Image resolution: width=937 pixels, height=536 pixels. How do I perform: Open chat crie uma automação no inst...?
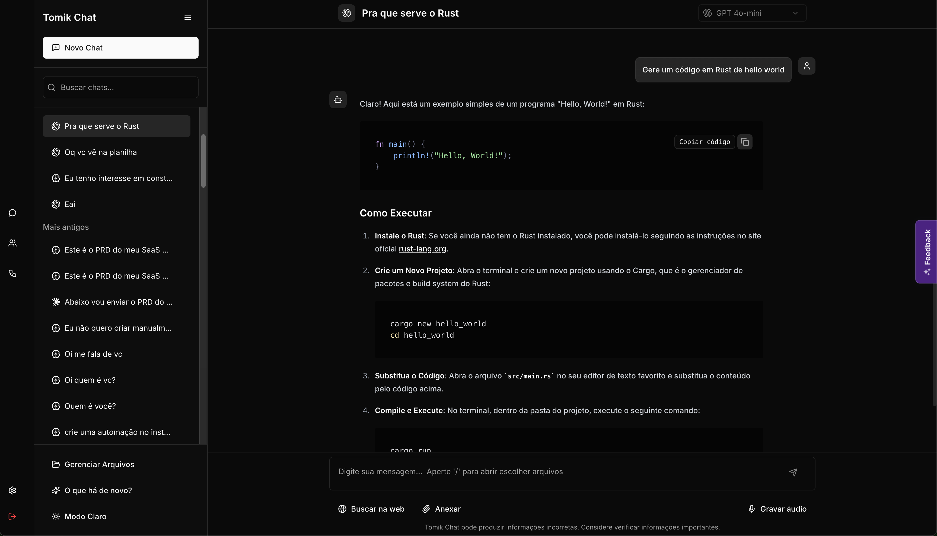click(x=116, y=432)
